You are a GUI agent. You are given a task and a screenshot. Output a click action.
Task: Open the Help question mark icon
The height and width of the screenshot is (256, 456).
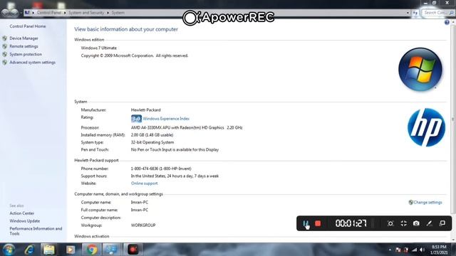[447, 22]
